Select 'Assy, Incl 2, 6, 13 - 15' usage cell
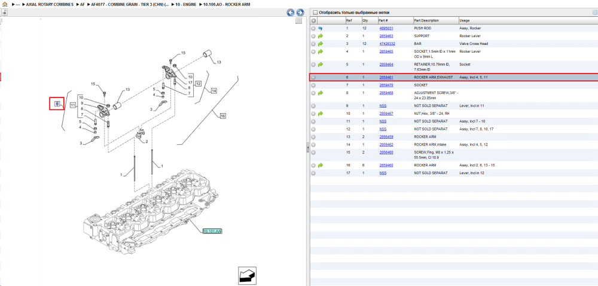The width and height of the screenshot is (598, 286). (x=478, y=166)
